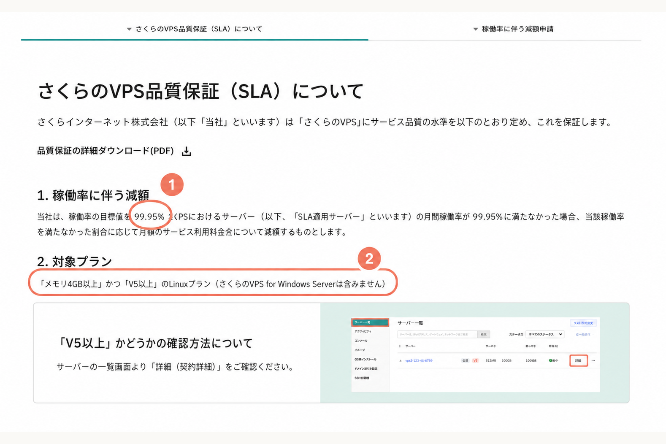The height and width of the screenshot is (444, 666).
Task: Click the 100GB value in the server row
Action: pos(506,360)
